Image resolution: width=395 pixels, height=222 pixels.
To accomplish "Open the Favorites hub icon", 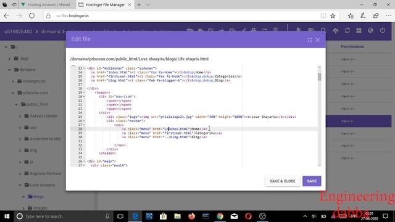I will click(351, 15).
